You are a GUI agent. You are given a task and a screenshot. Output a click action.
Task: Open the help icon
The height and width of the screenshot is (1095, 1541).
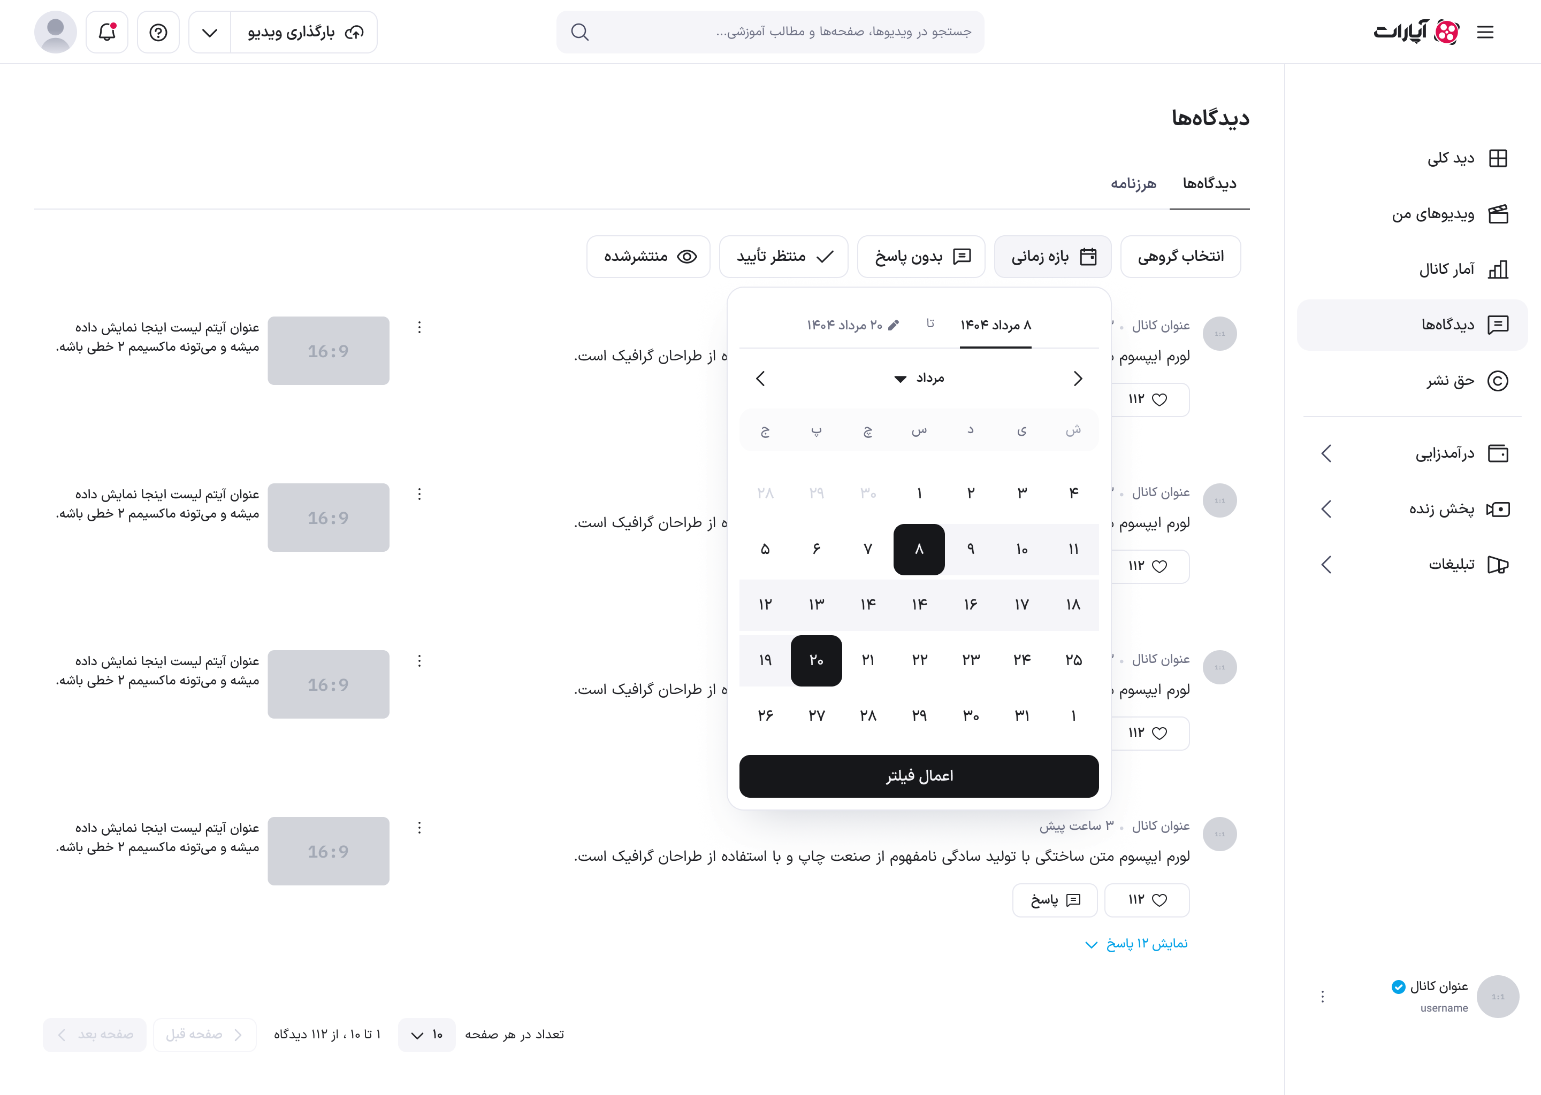pos(158,32)
